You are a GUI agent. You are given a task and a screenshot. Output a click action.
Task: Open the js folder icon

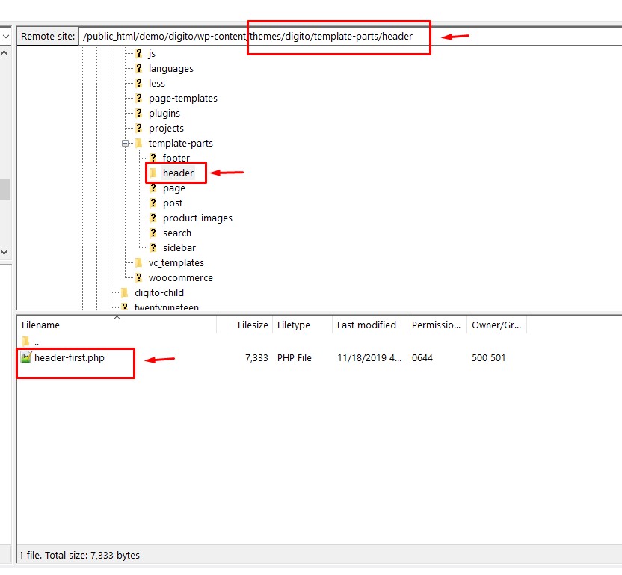(139, 53)
